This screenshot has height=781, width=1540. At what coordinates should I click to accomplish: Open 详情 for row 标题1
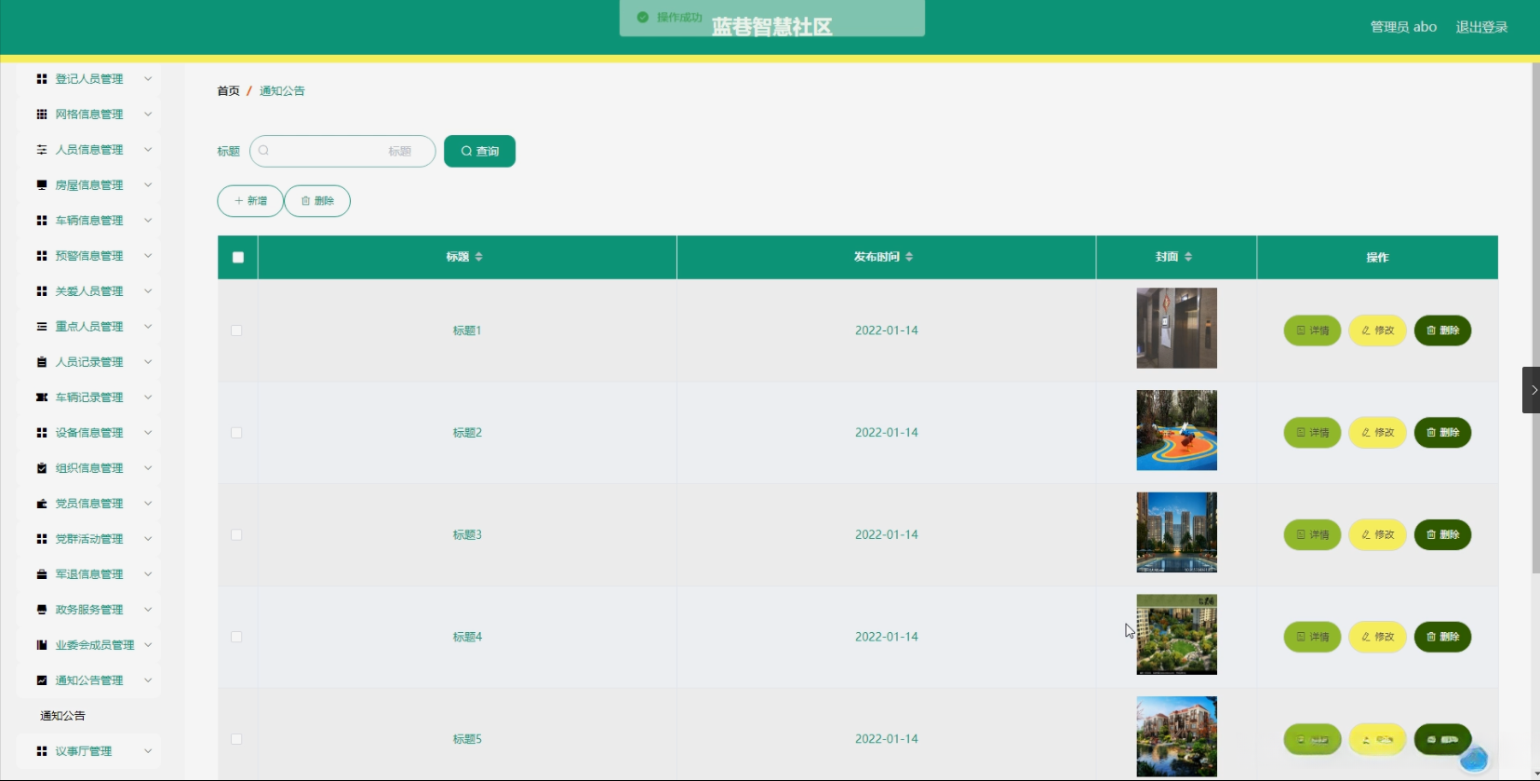point(1312,330)
